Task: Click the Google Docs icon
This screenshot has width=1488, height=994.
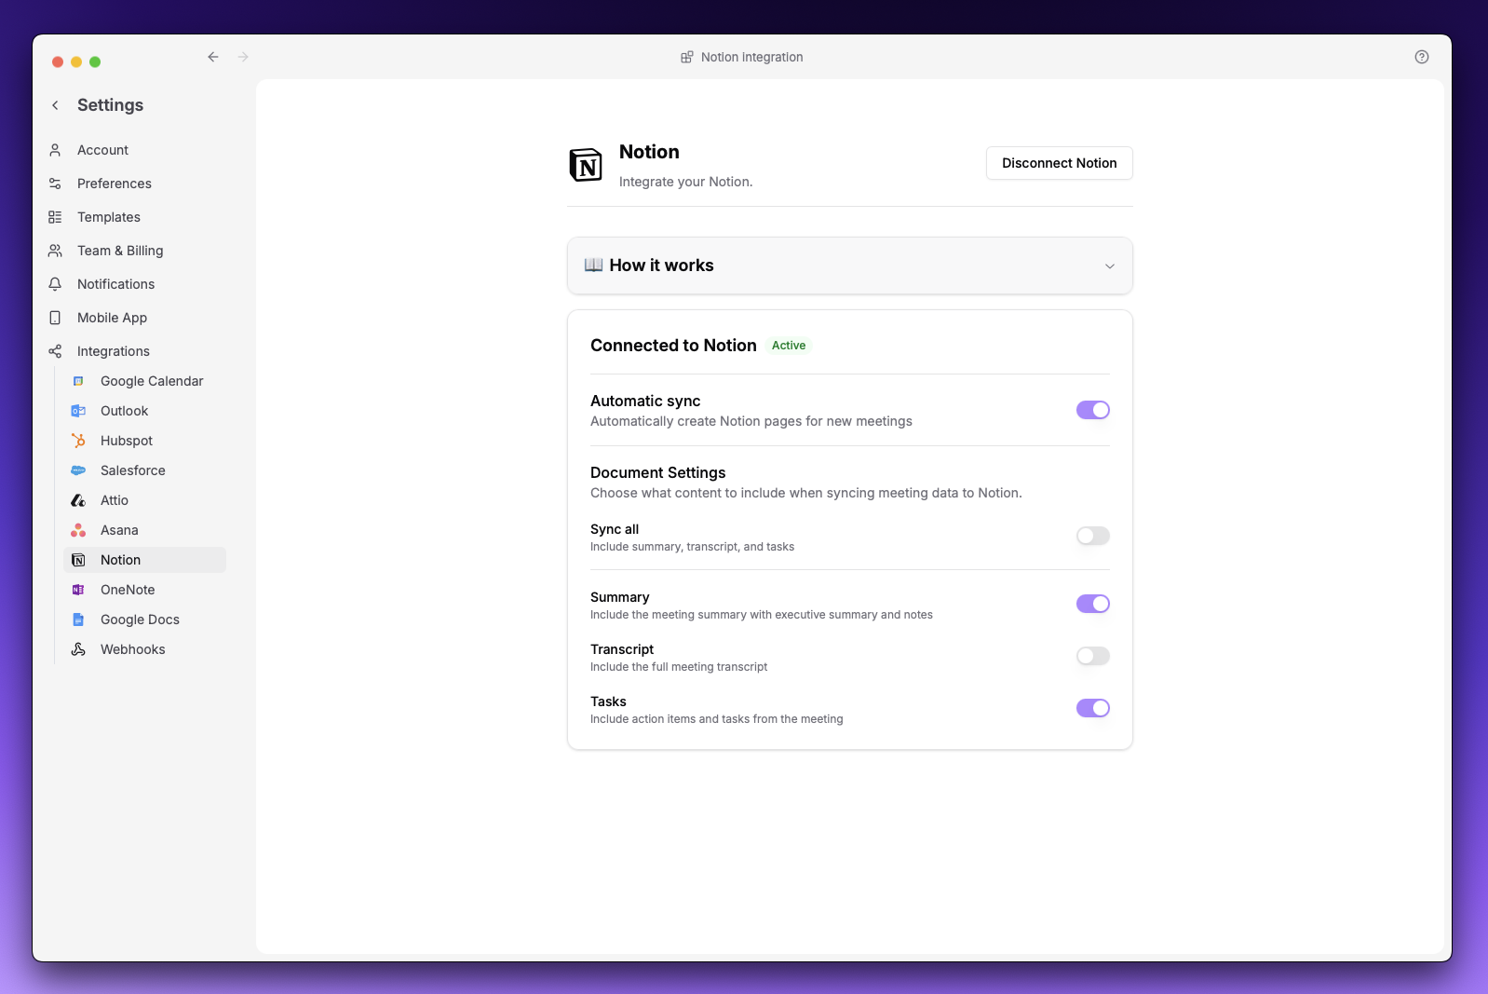Action: coord(78,620)
